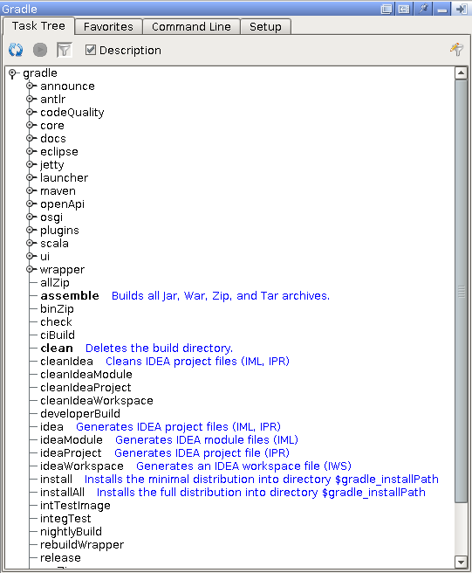Expand the openApi project node
The image size is (472, 573).
pyautogui.click(x=30, y=204)
